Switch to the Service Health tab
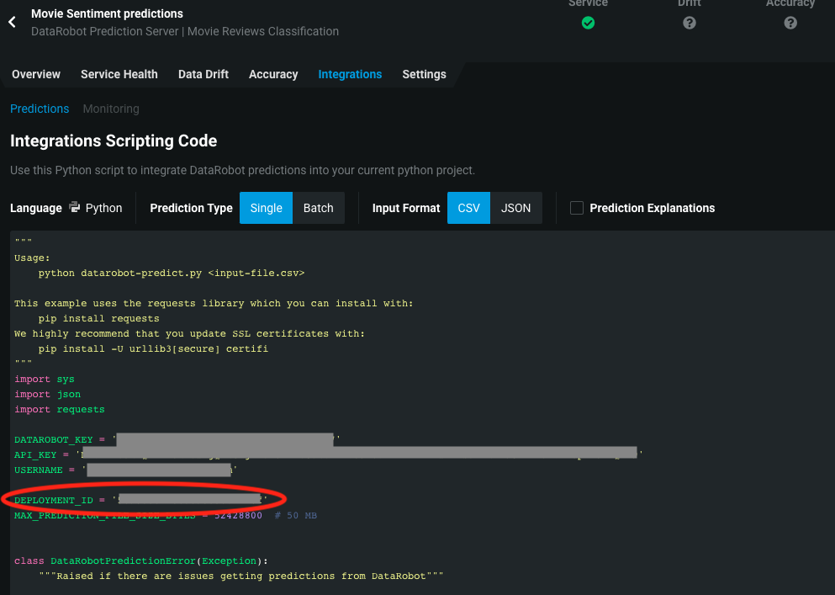Image resolution: width=835 pixels, height=595 pixels. (x=119, y=74)
